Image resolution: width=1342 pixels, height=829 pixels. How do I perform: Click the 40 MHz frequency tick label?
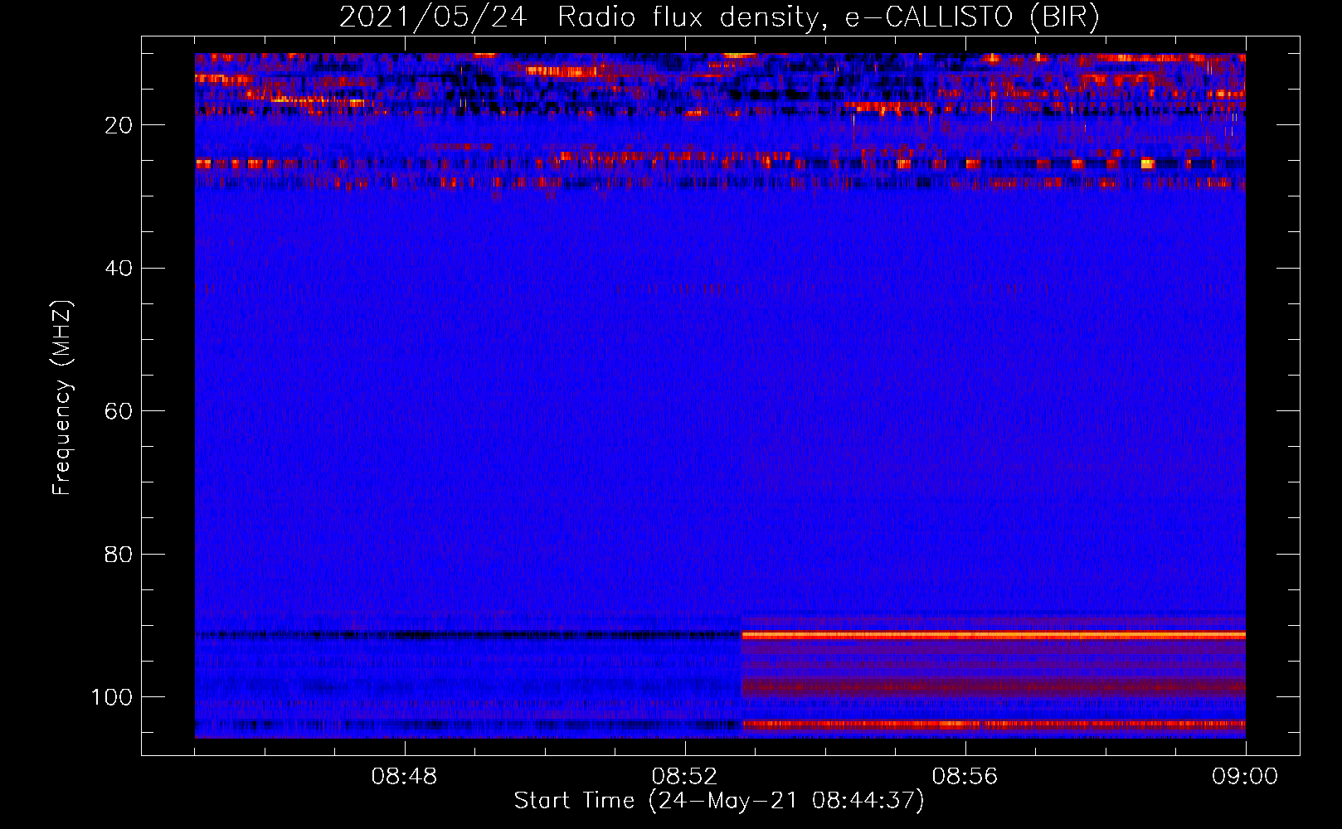coord(119,269)
